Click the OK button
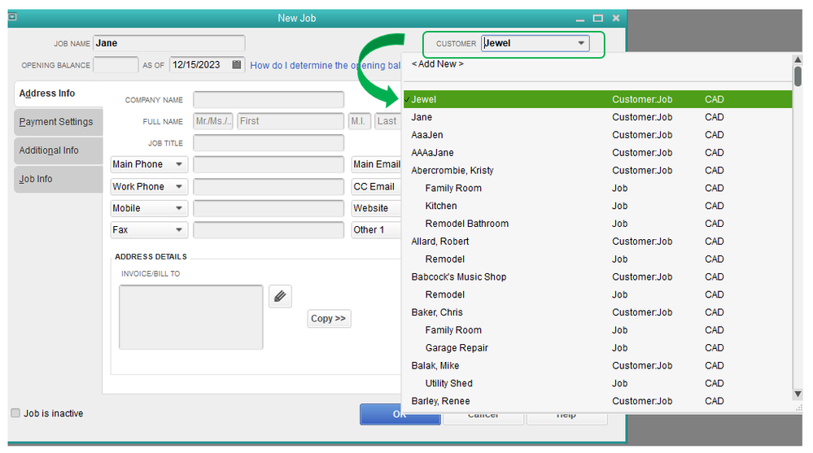The image size is (813, 453). coord(400,414)
